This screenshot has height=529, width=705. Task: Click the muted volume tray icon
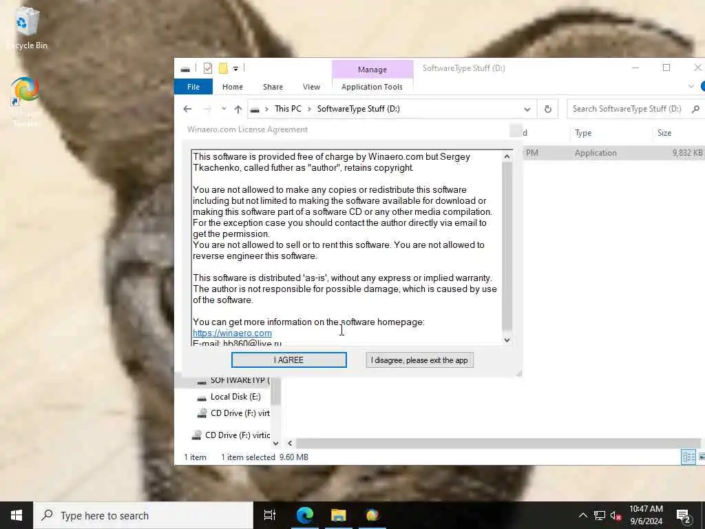(x=615, y=515)
